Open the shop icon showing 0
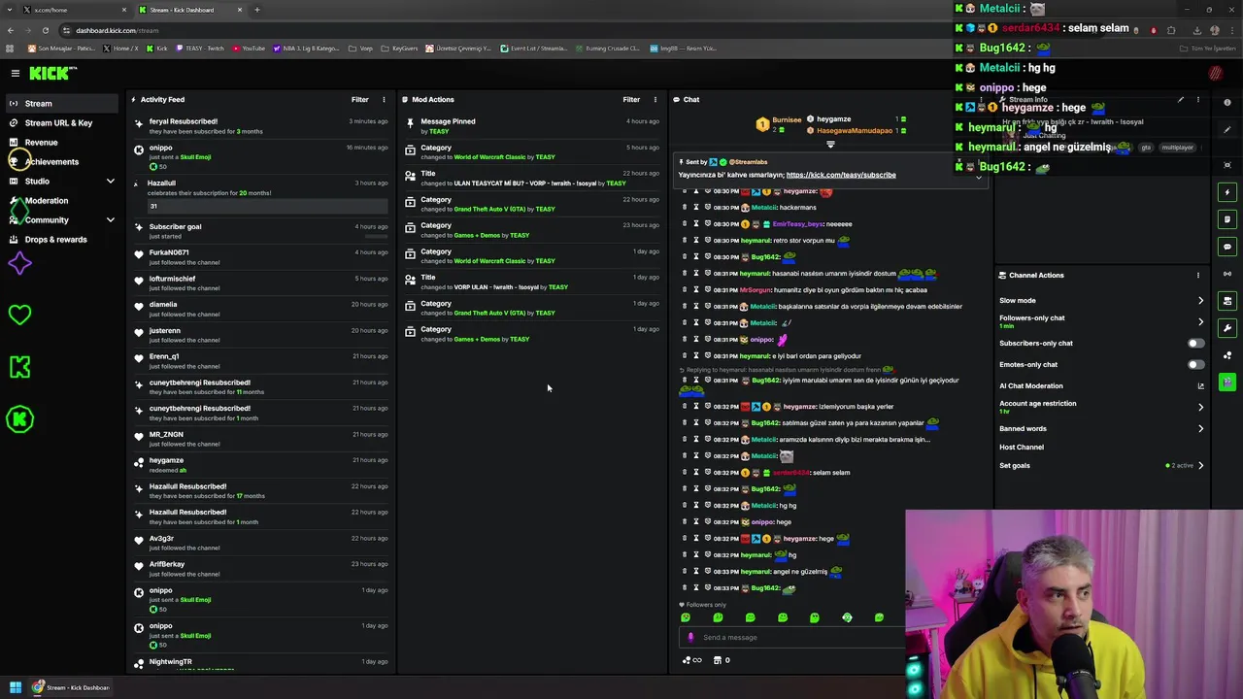This screenshot has width=1243, height=699. coord(722,660)
